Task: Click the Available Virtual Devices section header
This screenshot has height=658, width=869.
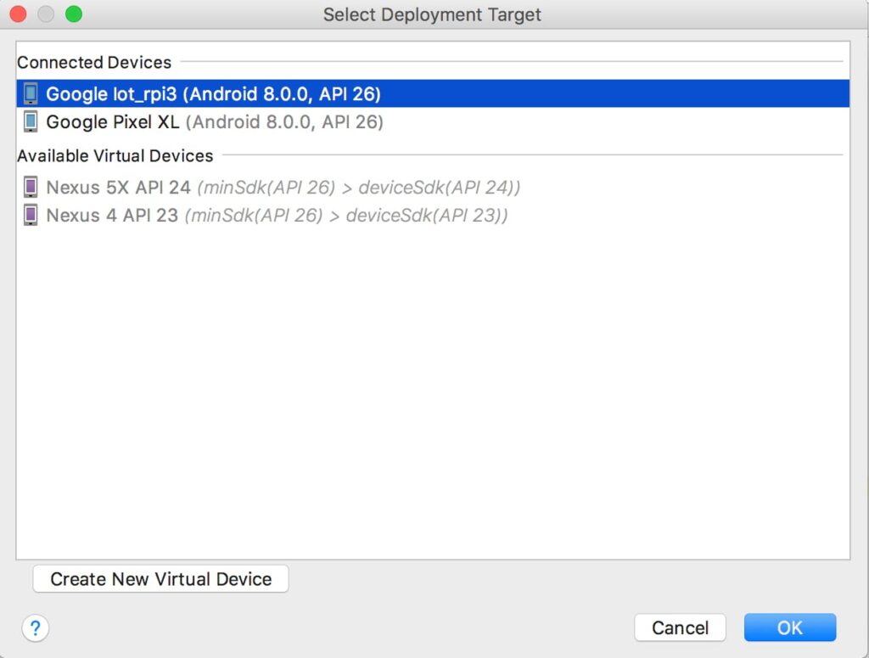Action: 115,156
